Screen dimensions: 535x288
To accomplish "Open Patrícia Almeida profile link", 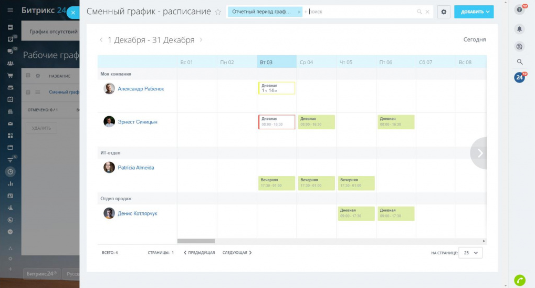I will coord(136,168).
